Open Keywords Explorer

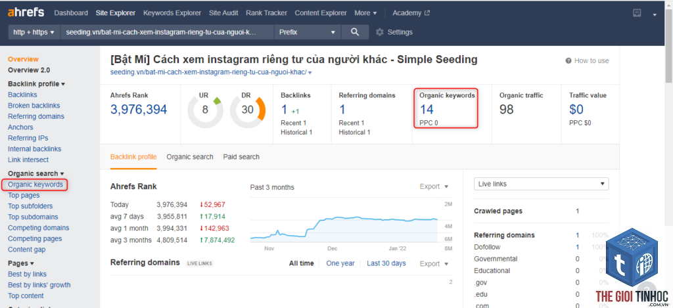tap(172, 13)
